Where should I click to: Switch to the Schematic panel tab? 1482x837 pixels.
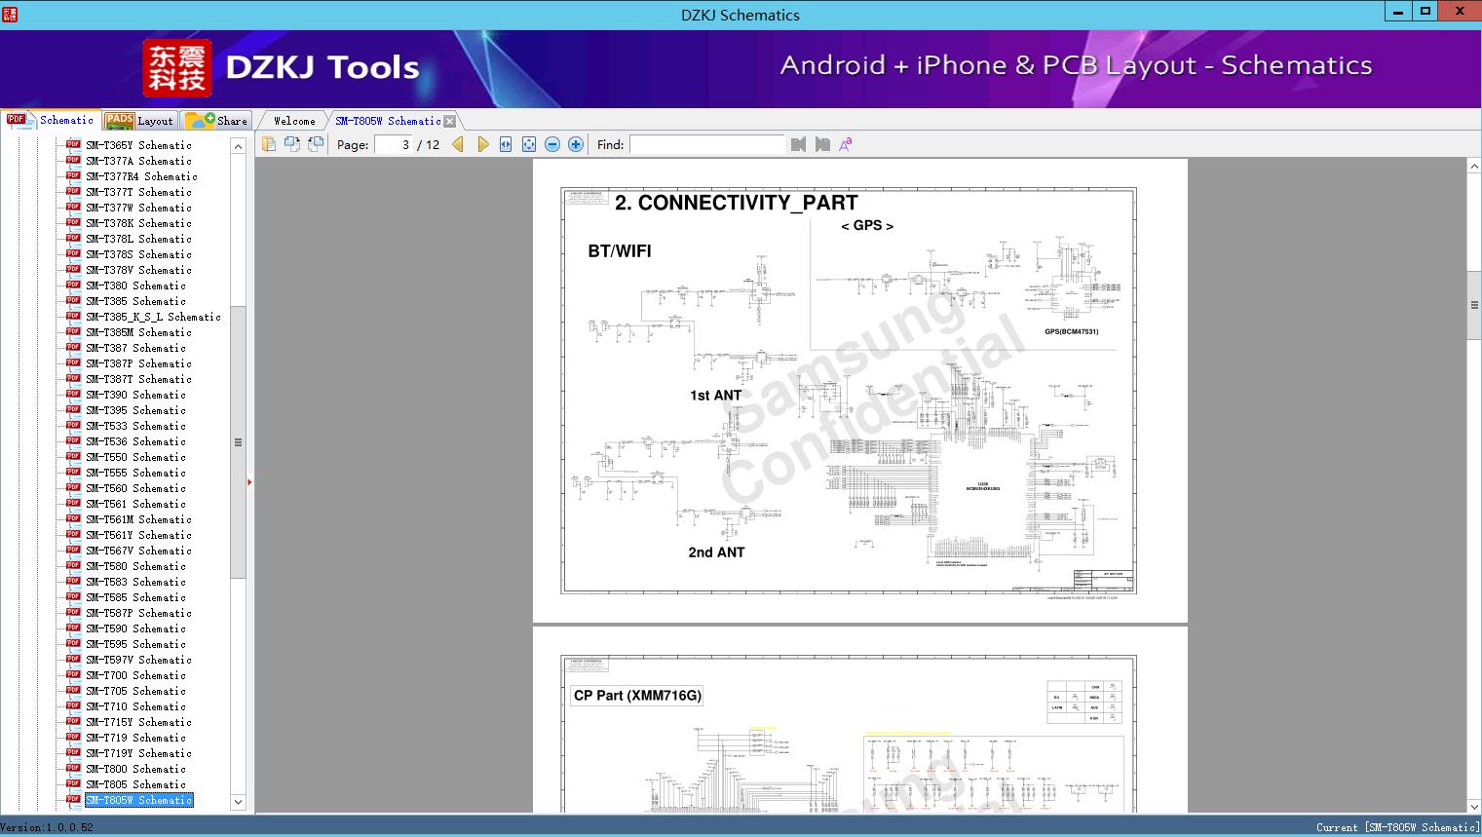point(51,120)
